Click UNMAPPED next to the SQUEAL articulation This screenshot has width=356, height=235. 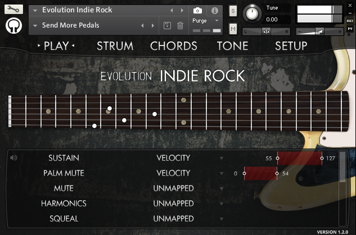(x=173, y=219)
